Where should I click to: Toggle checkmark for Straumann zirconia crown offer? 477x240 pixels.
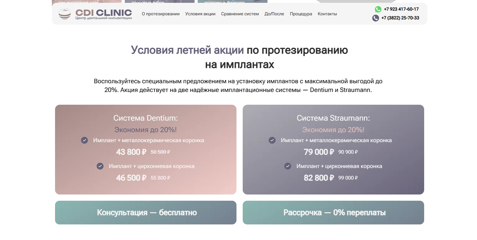[287, 166]
